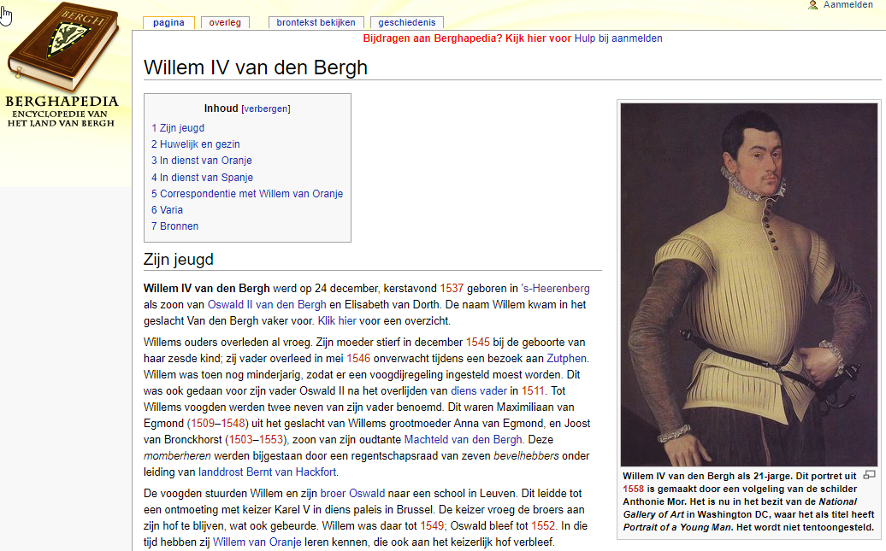Image resolution: width=886 pixels, height=551 pixels.
Task: Open the 1537 year link
Action: click(452, 289)
